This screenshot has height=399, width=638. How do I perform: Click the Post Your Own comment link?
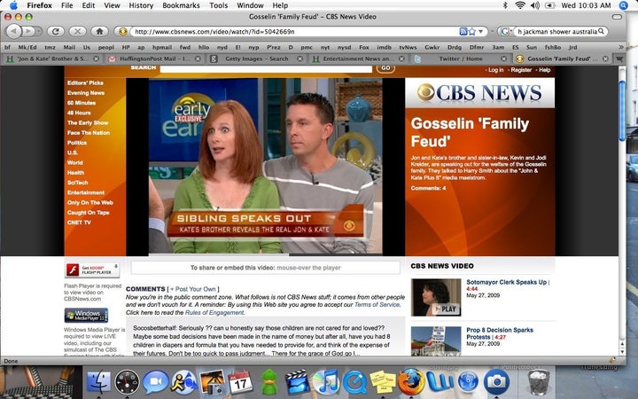[x=193, y=289]
